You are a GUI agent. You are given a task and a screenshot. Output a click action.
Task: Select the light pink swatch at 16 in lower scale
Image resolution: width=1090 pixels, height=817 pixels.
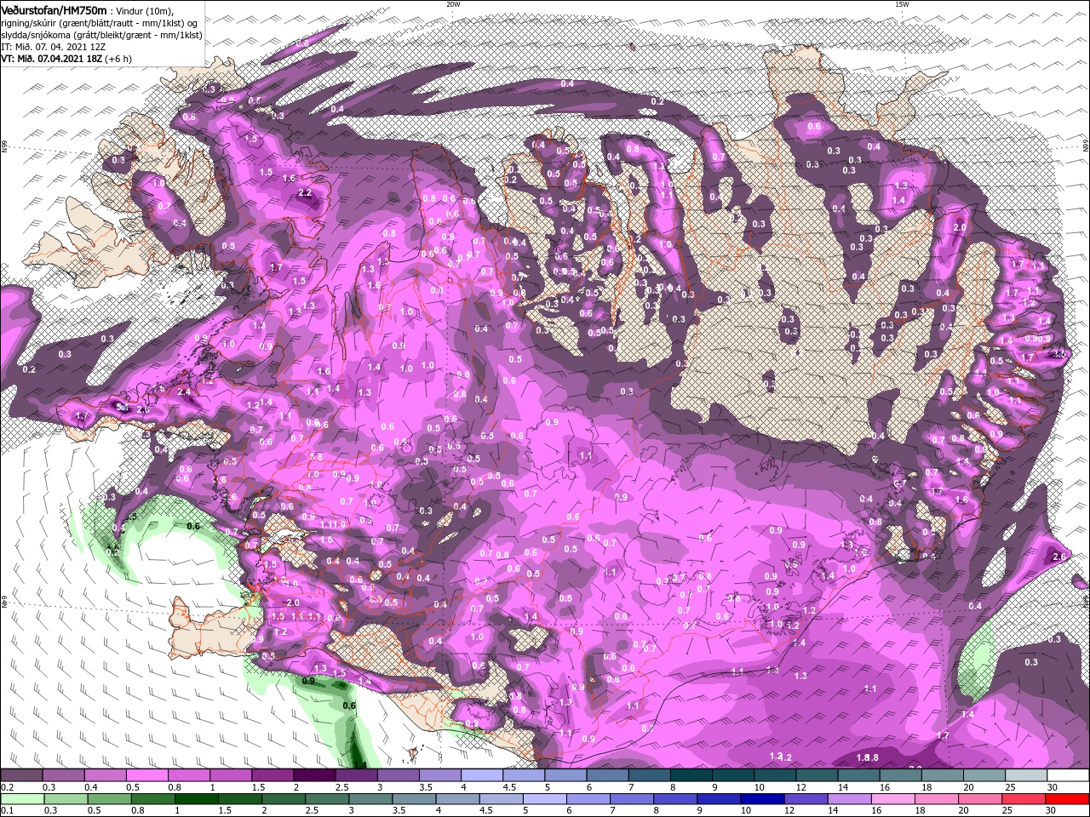[892, 799]
